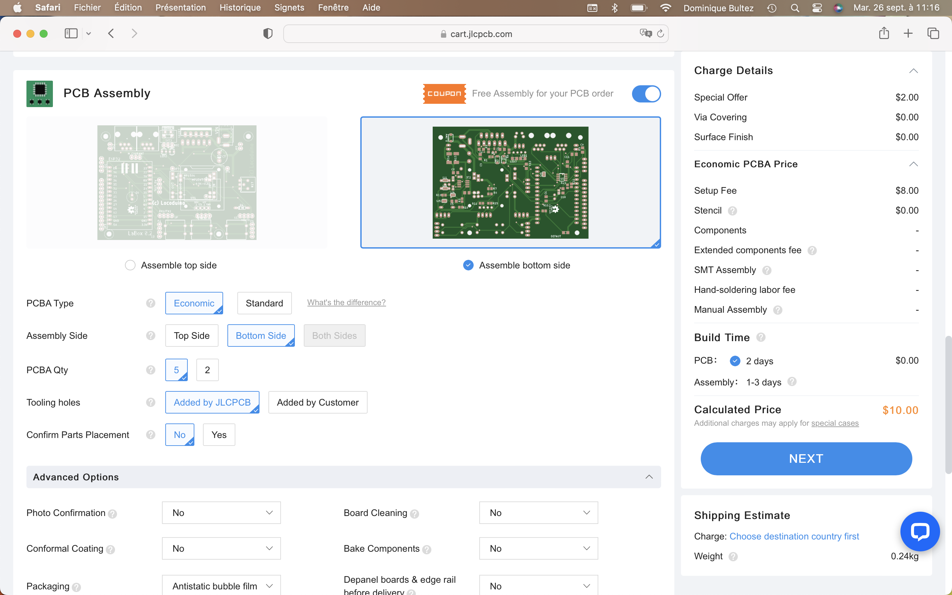952x595 pixels.
Task: Click the NEXT button
Action: tap(806, 458)
